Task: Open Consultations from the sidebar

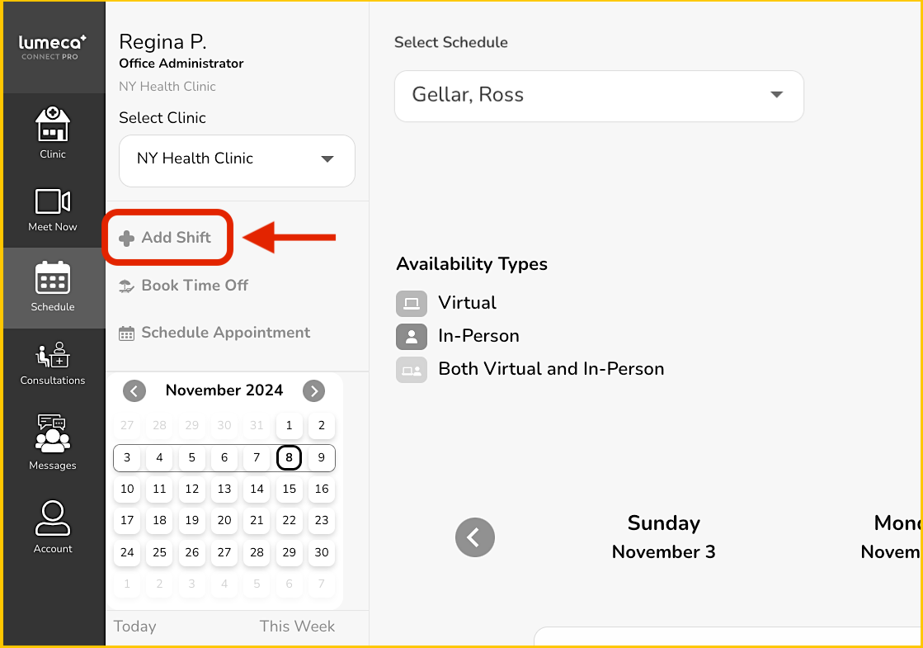Action: tap(53, 355)
